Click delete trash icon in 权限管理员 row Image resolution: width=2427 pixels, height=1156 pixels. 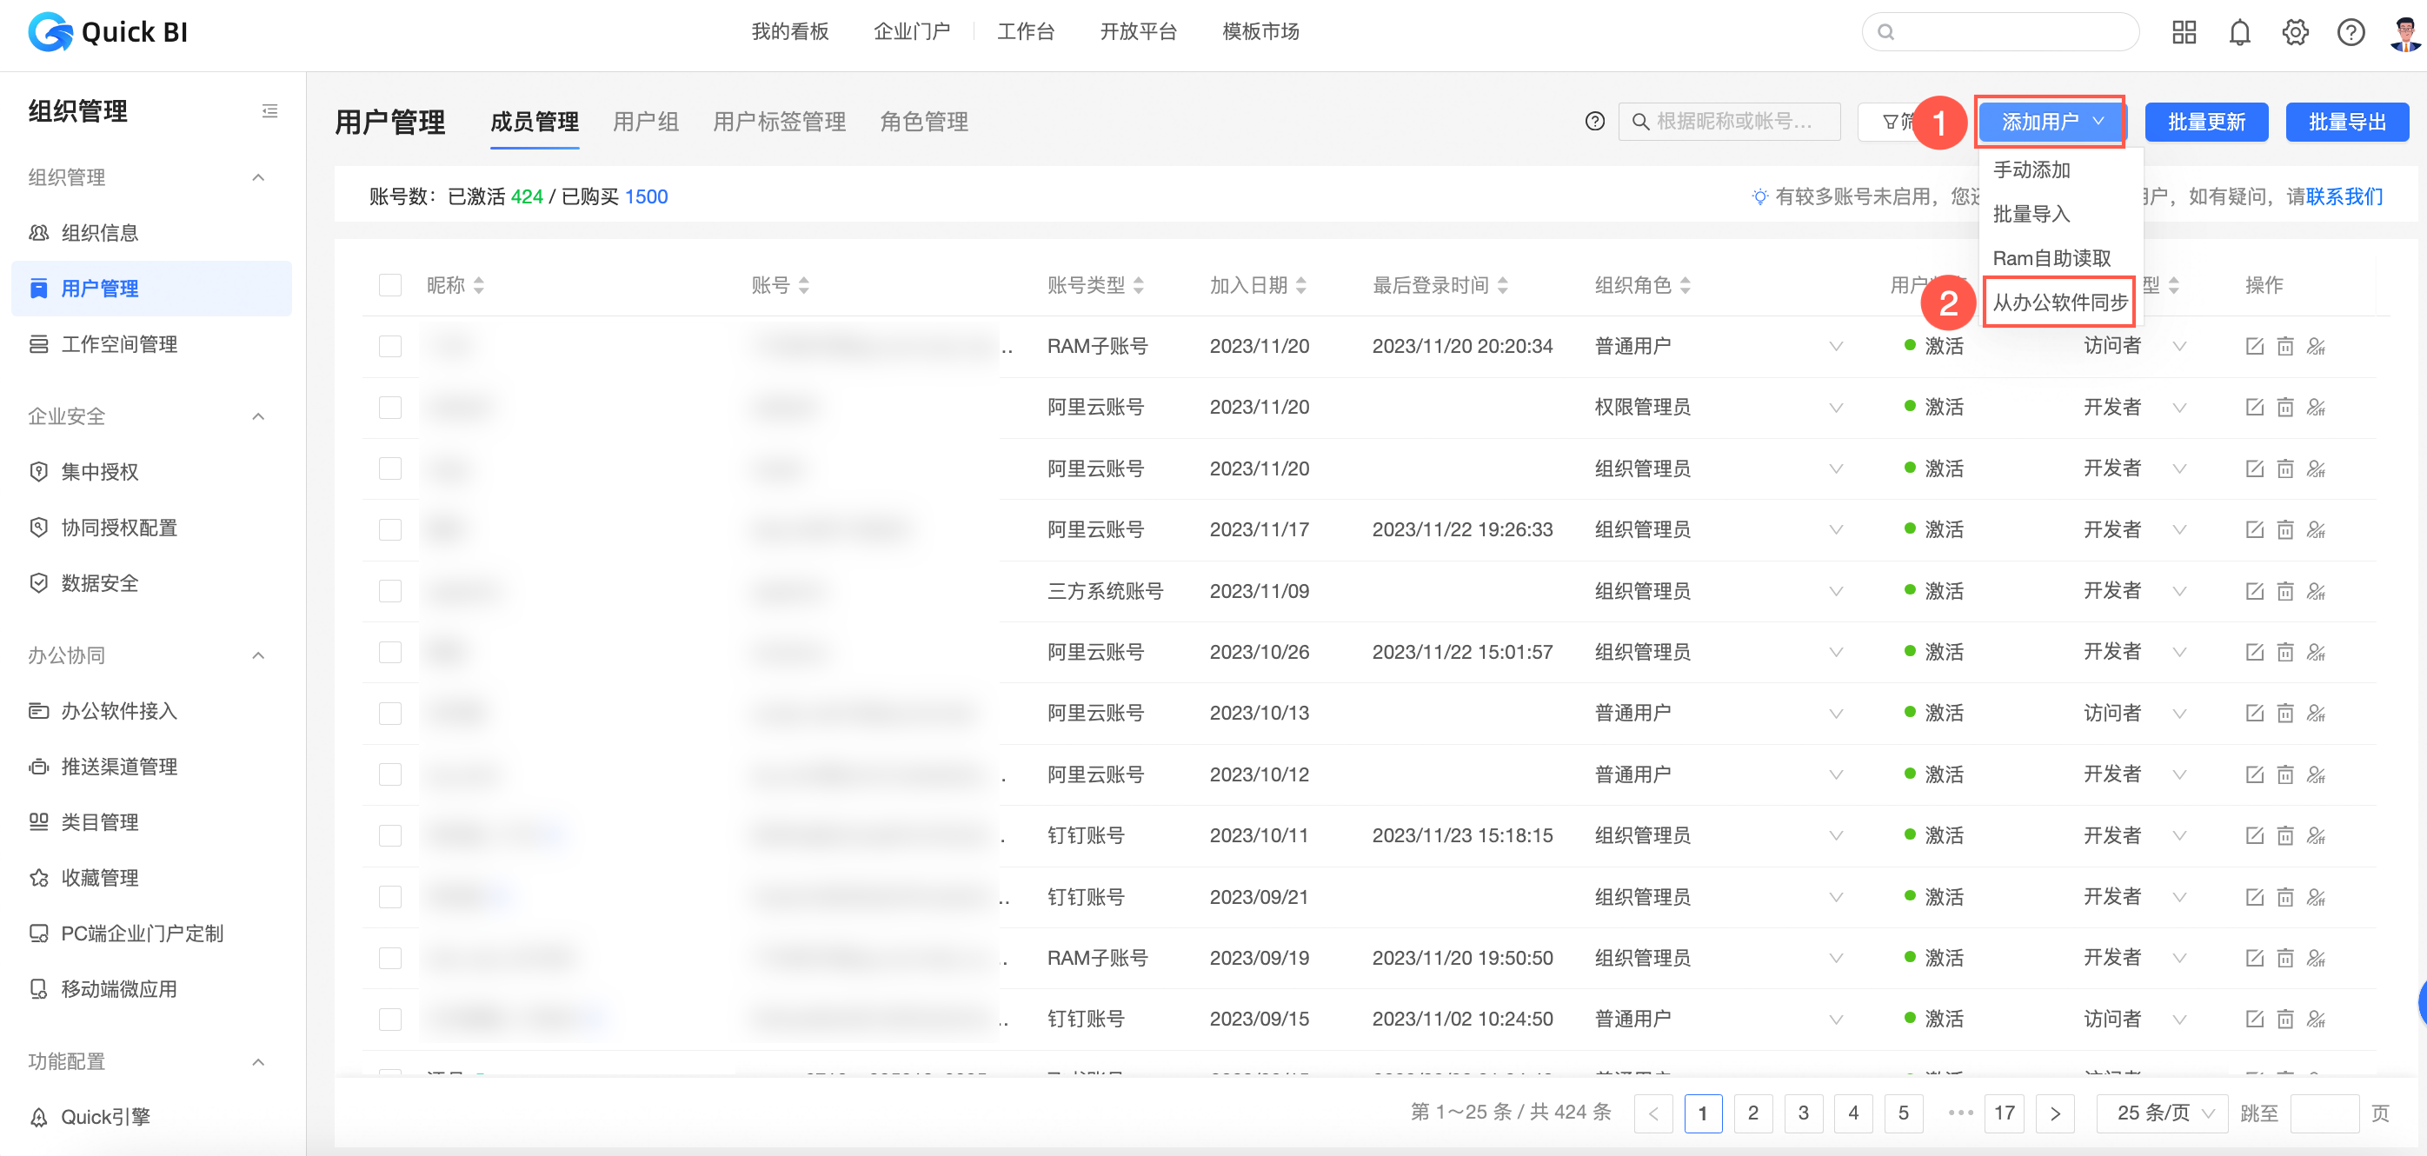[2284, 408]
